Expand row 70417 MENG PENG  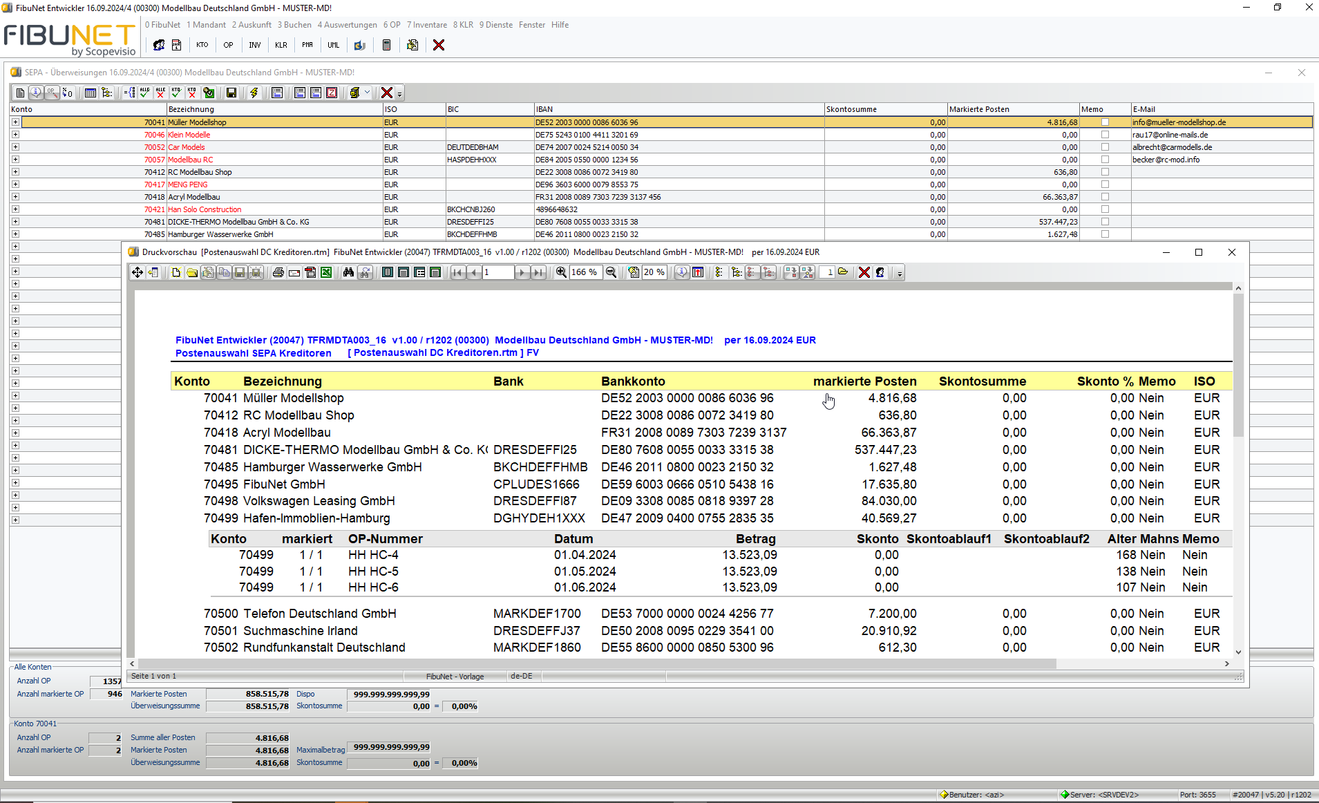(x=15, y=185)
